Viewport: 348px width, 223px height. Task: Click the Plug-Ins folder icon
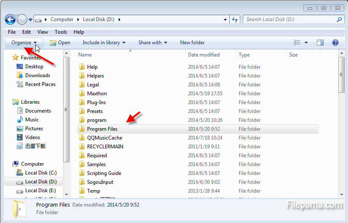pos(82,102)
